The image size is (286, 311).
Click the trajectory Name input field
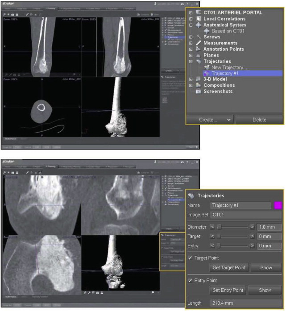[240, 206]
